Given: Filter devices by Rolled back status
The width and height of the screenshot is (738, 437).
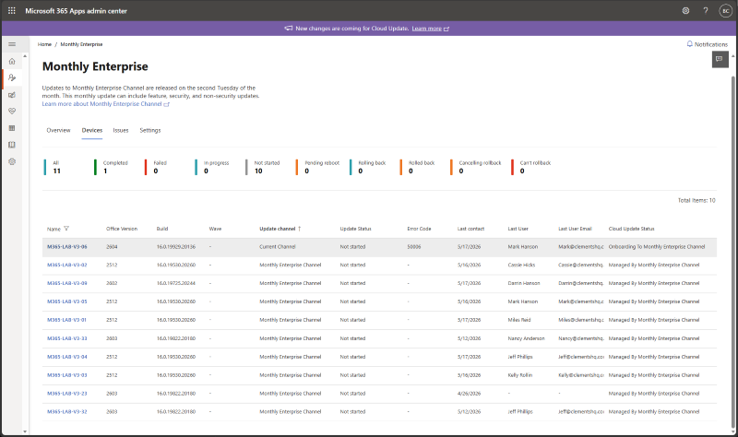Looking at the screenshot, I should (418, 167).
